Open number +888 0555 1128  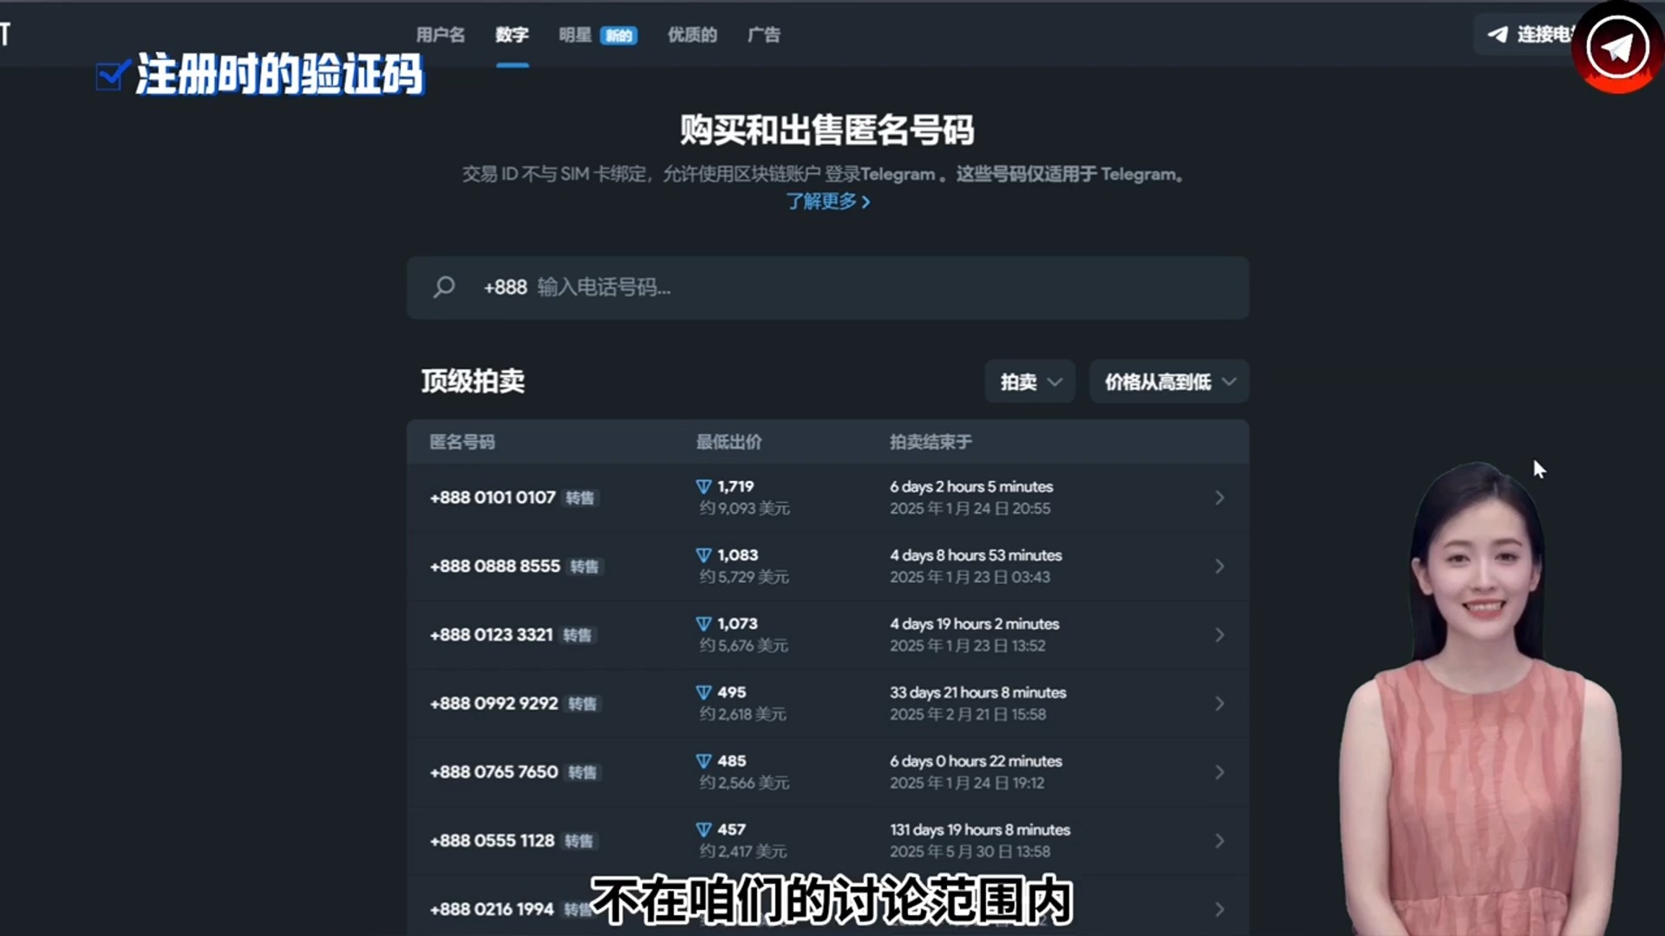[492, 841]
